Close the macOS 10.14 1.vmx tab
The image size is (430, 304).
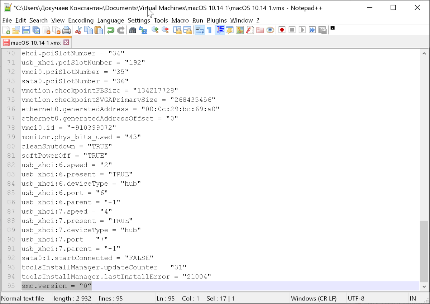point(66,42)
